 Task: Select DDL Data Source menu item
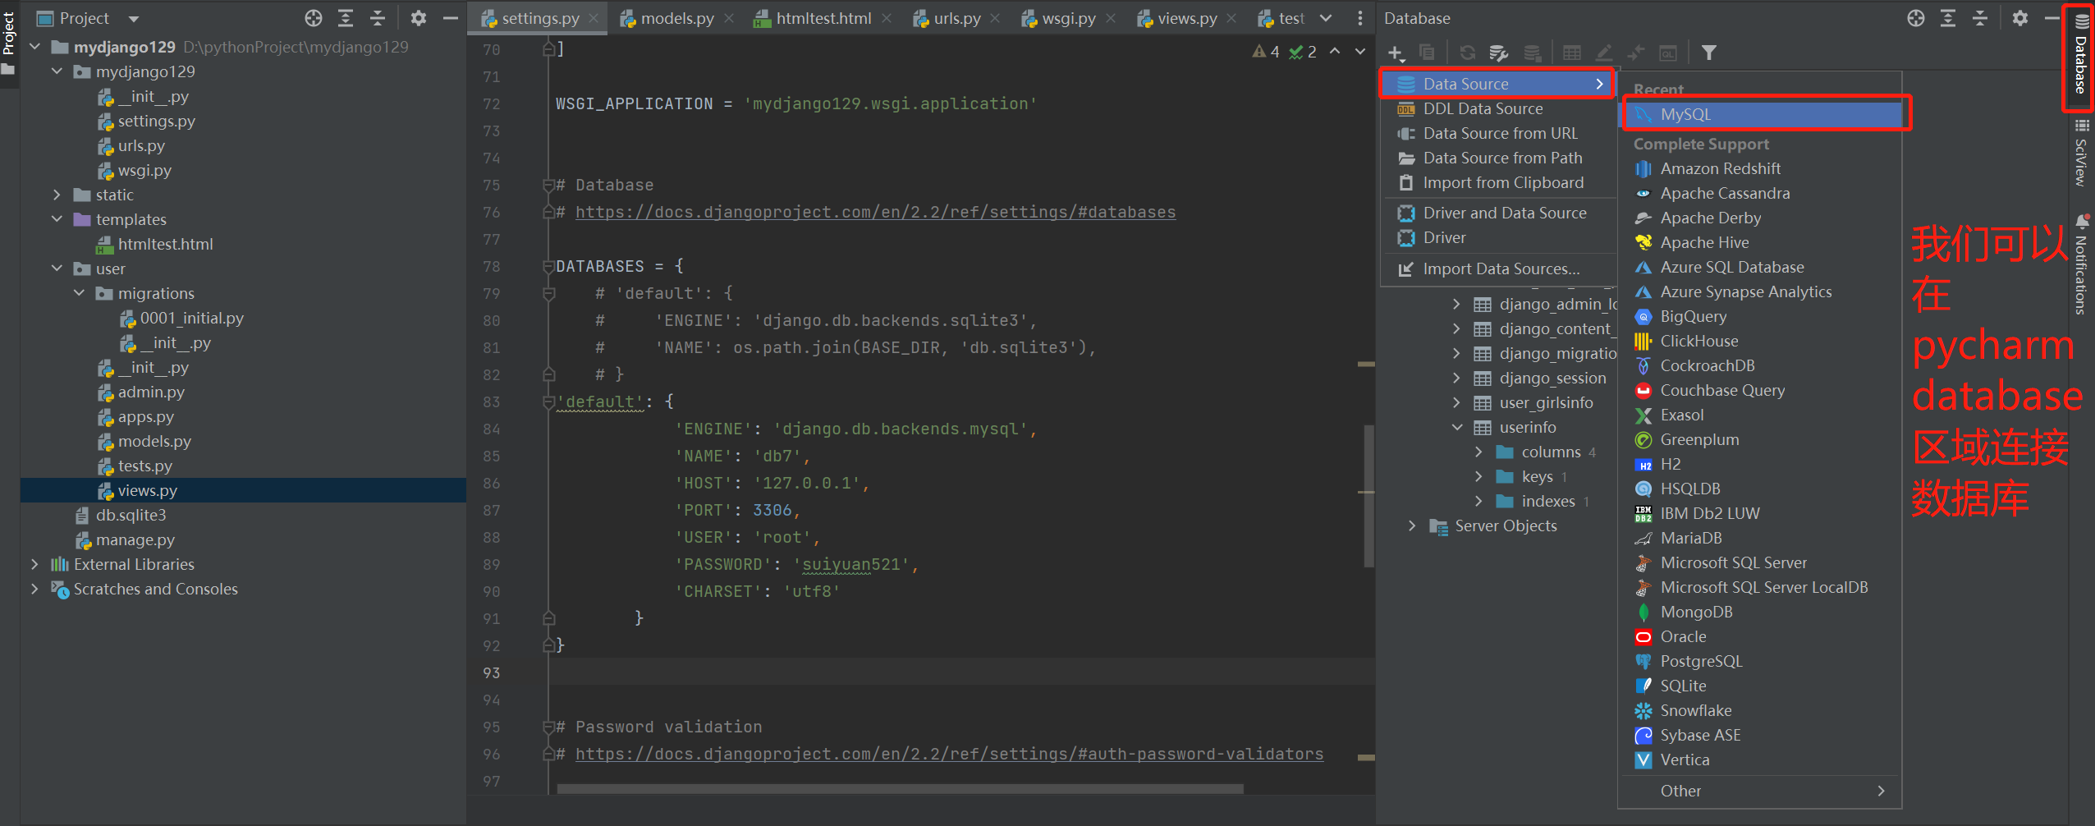click(1500, 108)
